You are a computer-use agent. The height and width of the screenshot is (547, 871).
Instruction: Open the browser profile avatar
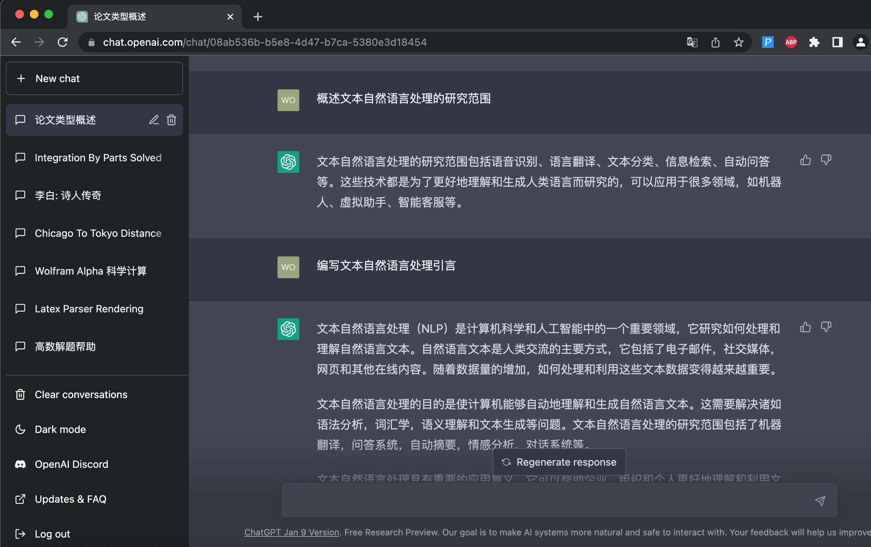[860, 42]
